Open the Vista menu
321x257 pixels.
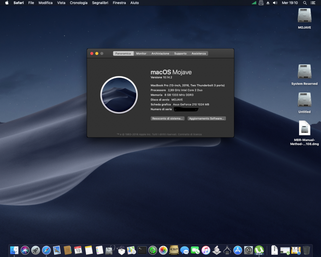[61, 3]
